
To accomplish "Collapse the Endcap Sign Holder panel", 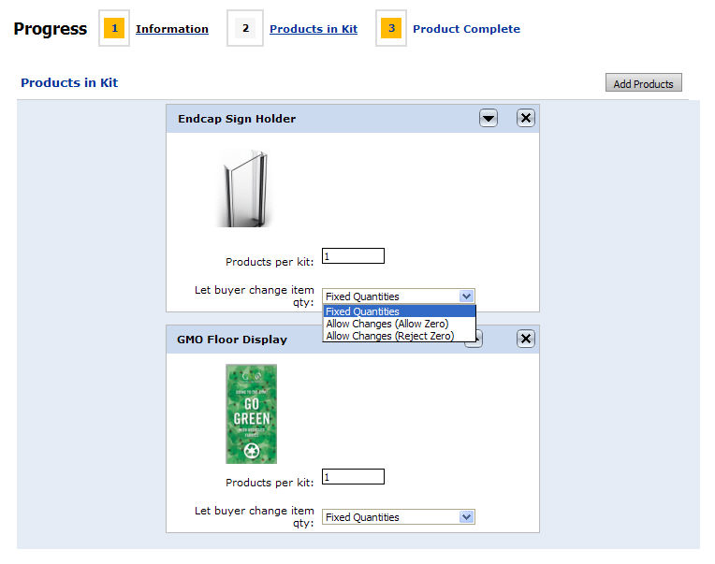I will 489,118.
